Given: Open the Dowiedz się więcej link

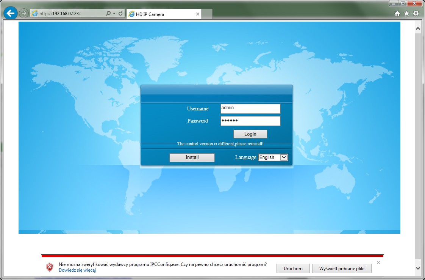Looking at the screenshot, I should [77, 270].
